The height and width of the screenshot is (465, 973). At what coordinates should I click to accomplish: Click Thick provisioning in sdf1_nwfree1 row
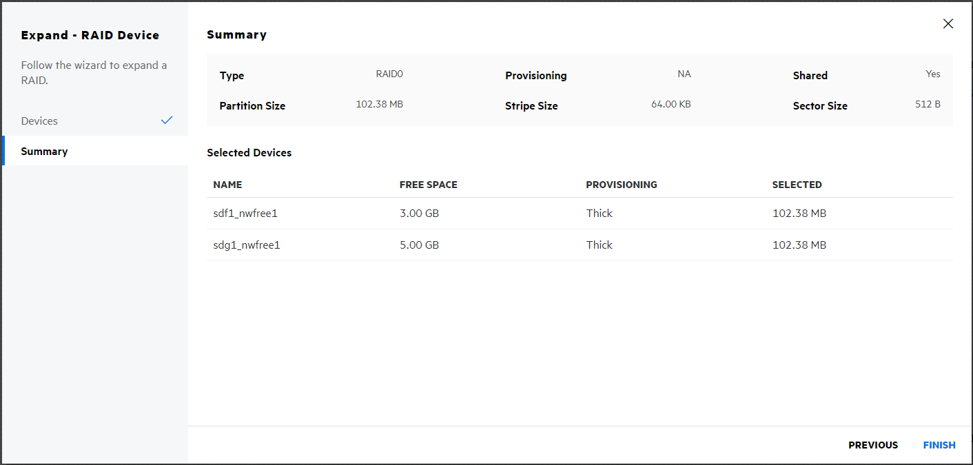coord(599,214)
